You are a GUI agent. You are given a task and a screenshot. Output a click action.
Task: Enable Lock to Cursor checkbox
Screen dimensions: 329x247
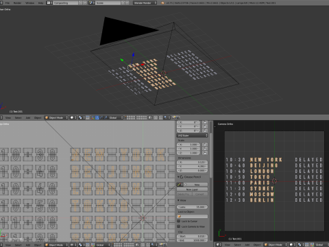[x=179, y=221]
